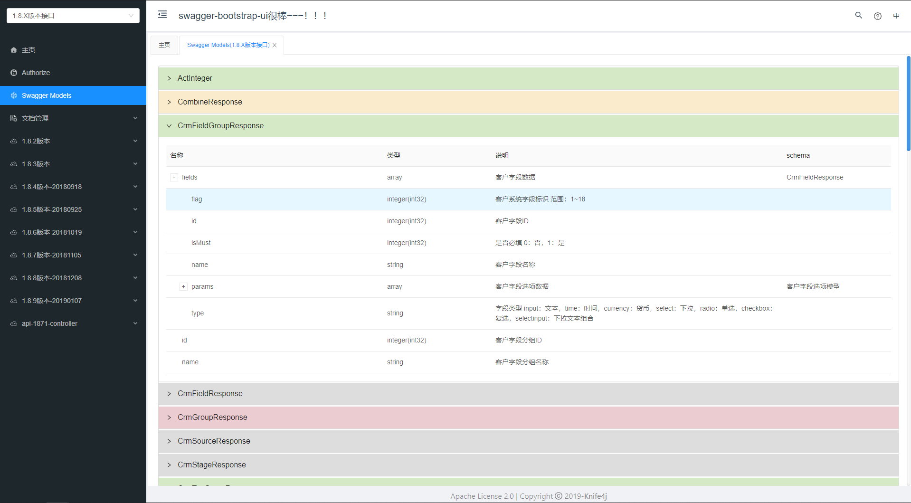This screenshot has height=503, width=911.
Task: Expand the params row with plus toggle
Action: 183,287
